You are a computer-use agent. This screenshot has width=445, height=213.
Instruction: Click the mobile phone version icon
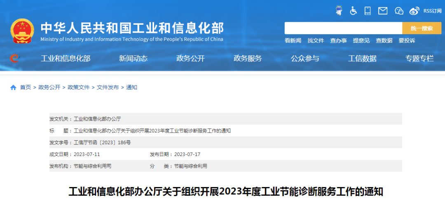point(368,11)
